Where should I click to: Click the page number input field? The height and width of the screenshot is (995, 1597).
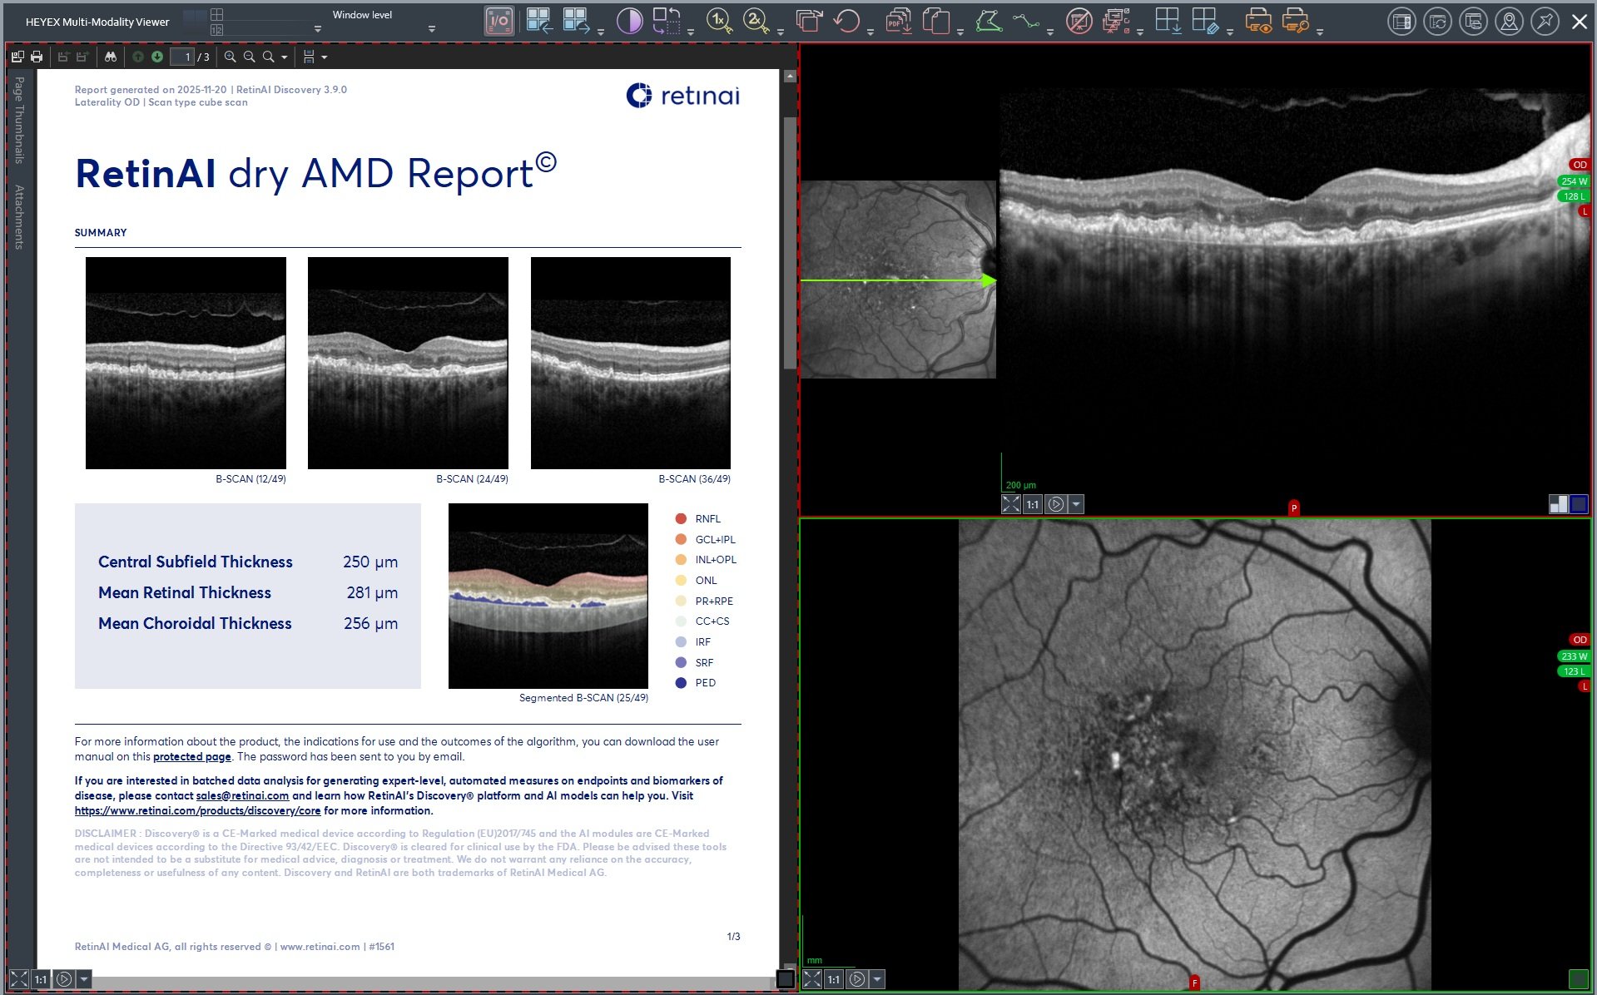coord(182,57)
